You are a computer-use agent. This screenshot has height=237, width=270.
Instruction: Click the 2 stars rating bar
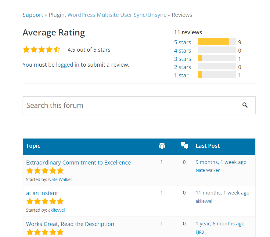point(217,66)
